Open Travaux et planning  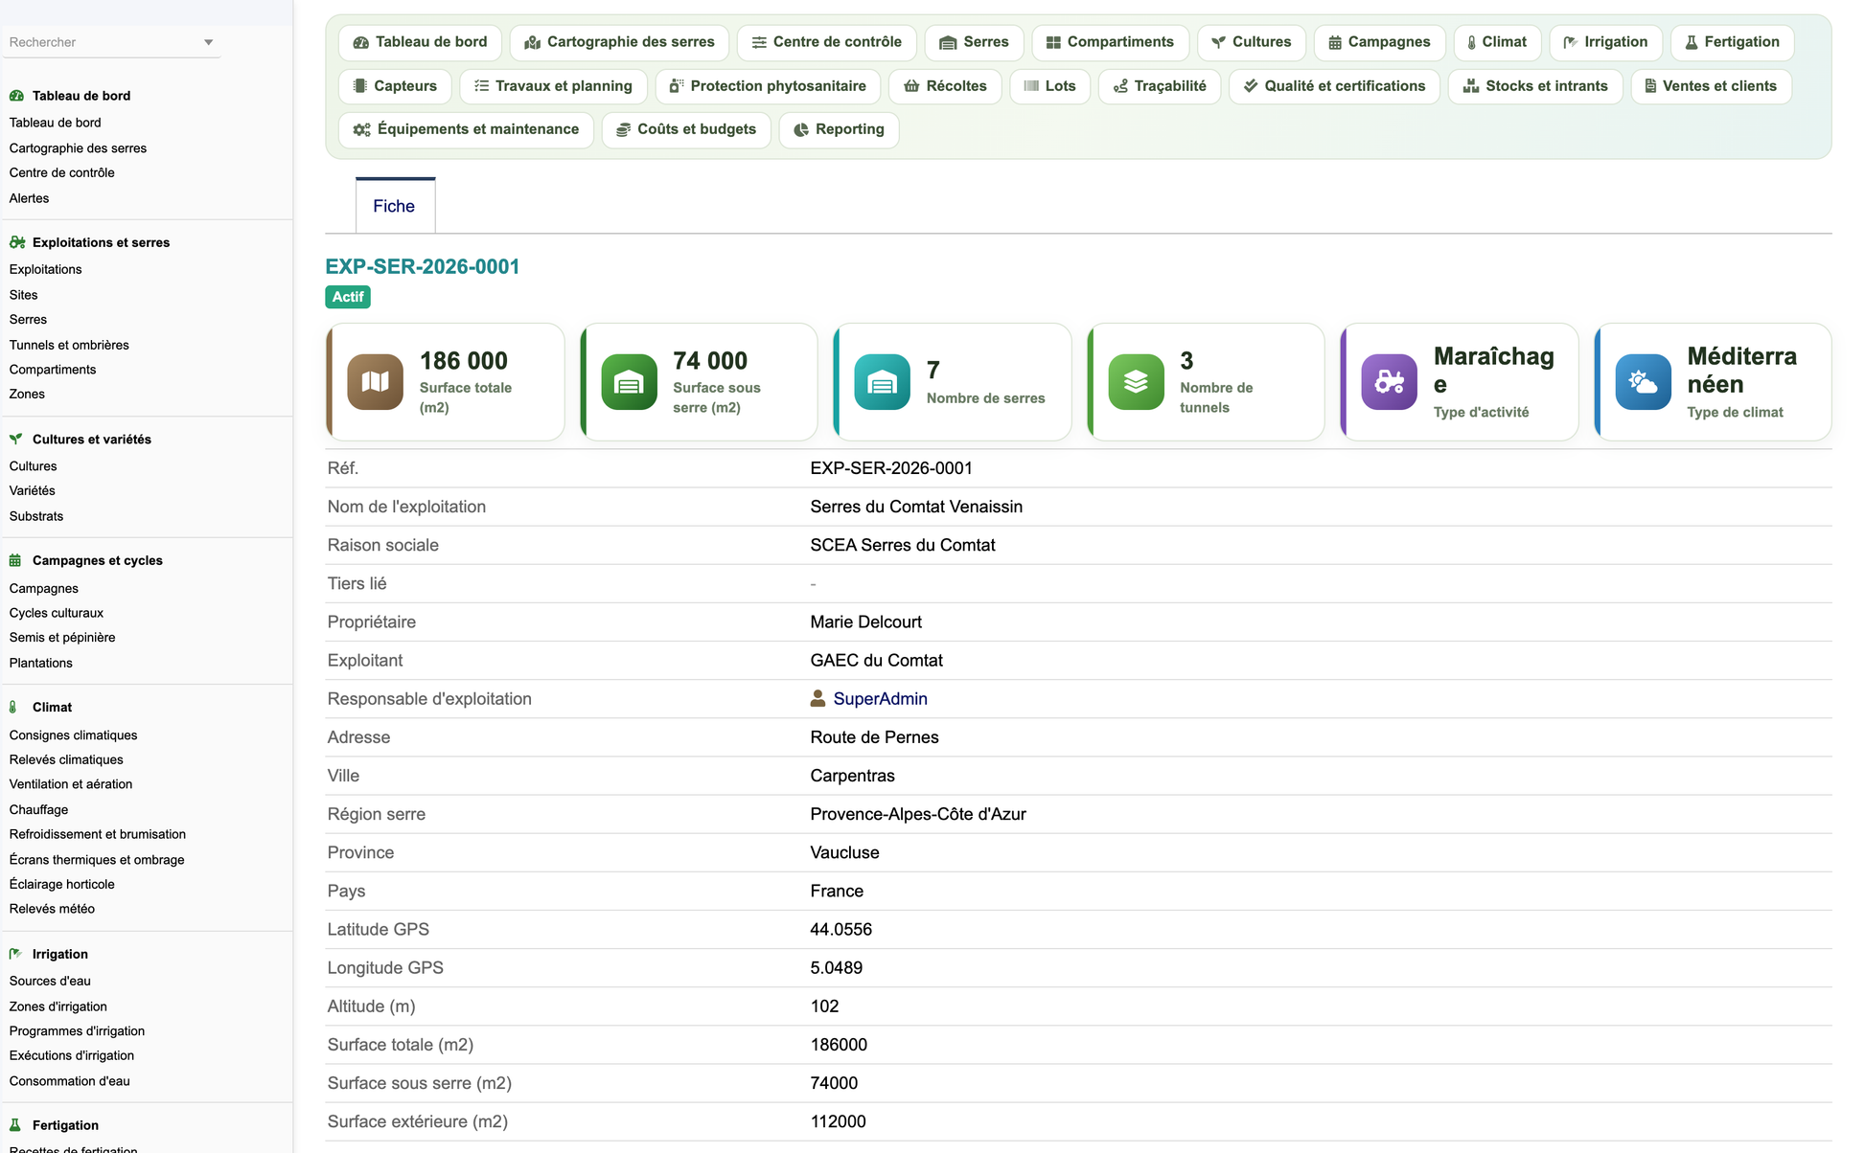pyautogui.click(x=553, y=86)
